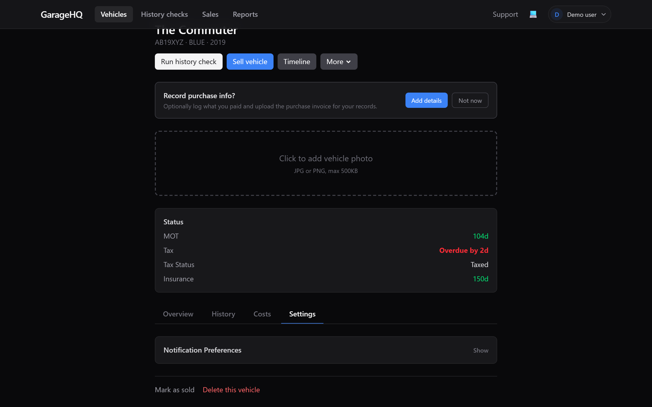Open the Reports nav item

(x=245, y=14)
